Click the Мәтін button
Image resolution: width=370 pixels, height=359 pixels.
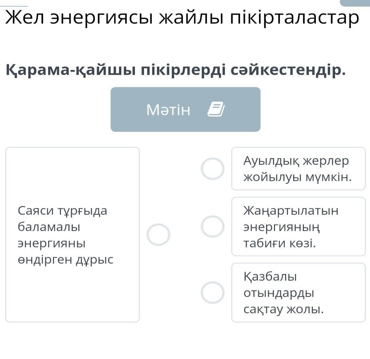tap(186, 109)
